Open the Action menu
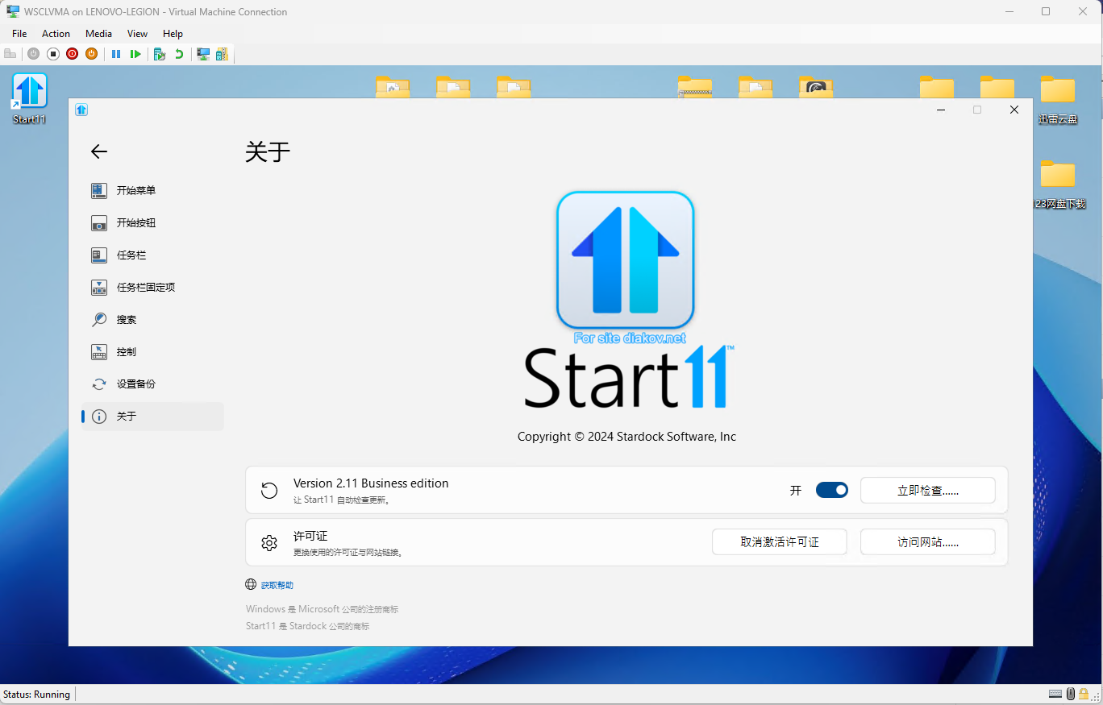Viewport: 1103px width, 705px height. (x=56, y=34)
